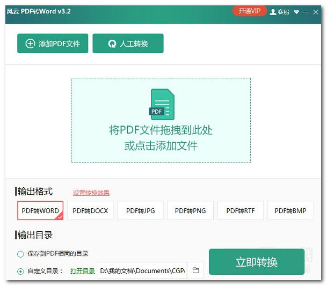Viewport: 327px width, 286px height.
Task: Click the 打开目录 link
Action: 83,271
